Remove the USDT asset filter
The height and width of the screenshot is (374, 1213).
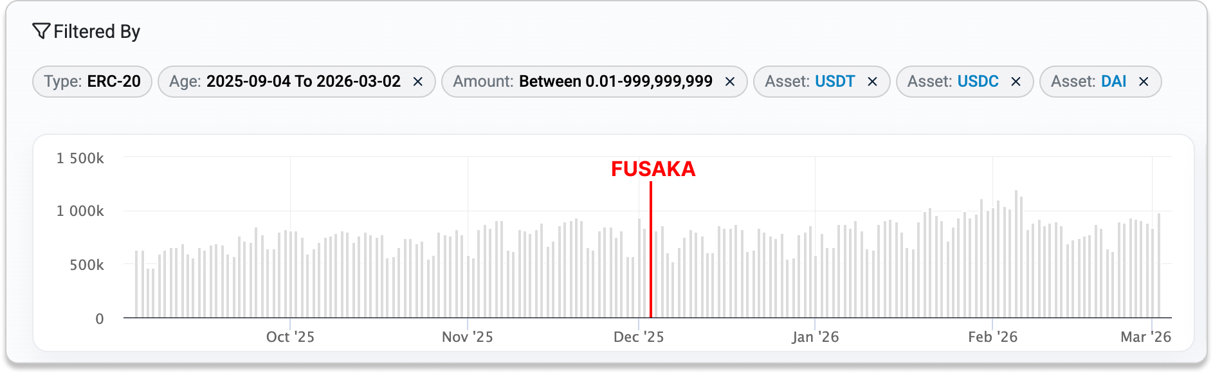872,82
